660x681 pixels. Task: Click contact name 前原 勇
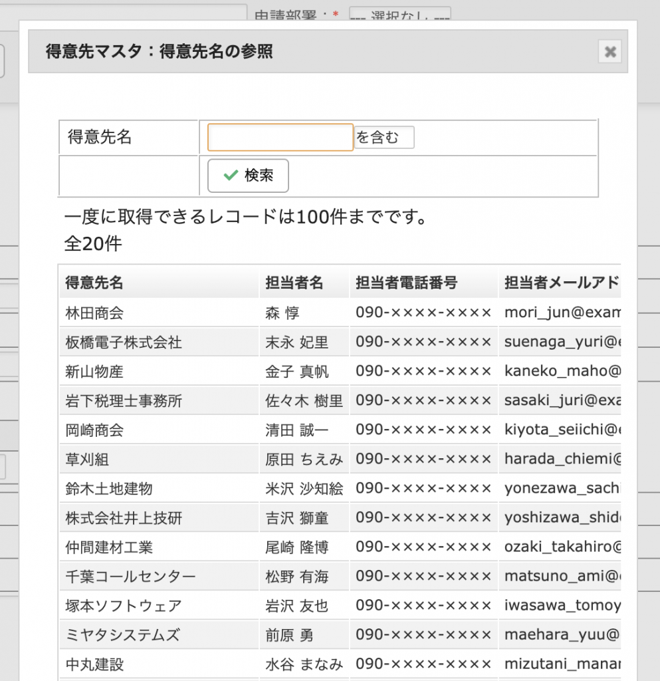tap(289, 635)
